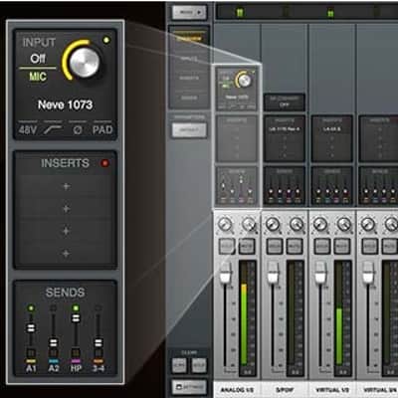Click the Off label above MIC
This screenshot has height=398, width=398.
click(x=38, y=59)
